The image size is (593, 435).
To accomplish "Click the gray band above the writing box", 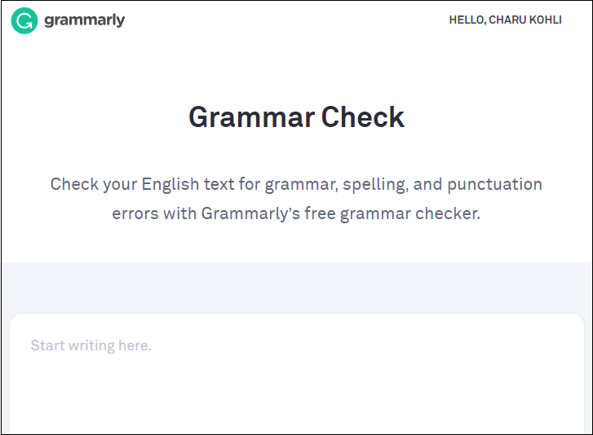I will pos(297,288).
